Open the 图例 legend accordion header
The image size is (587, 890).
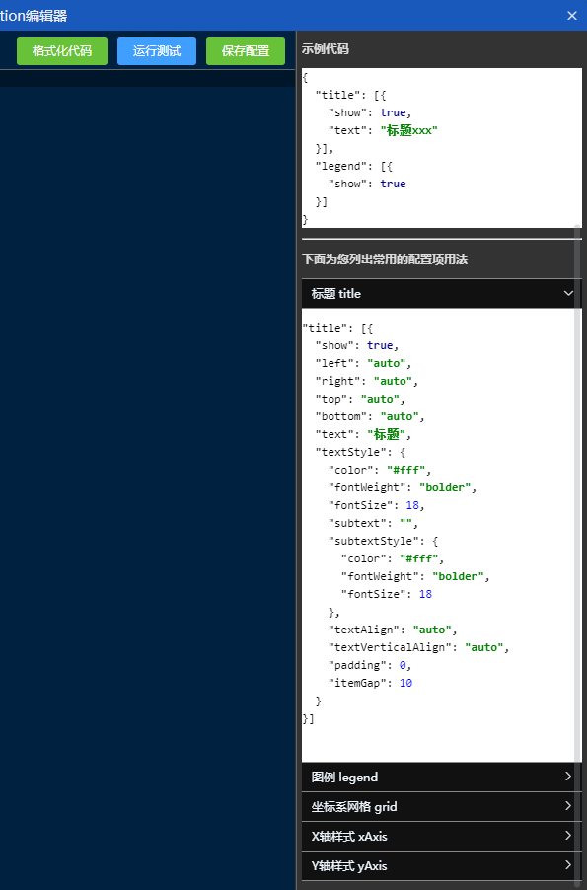click(x=441, y=778)
